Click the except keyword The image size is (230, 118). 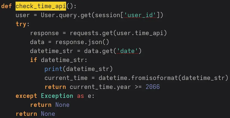click(x=26, y=96)
